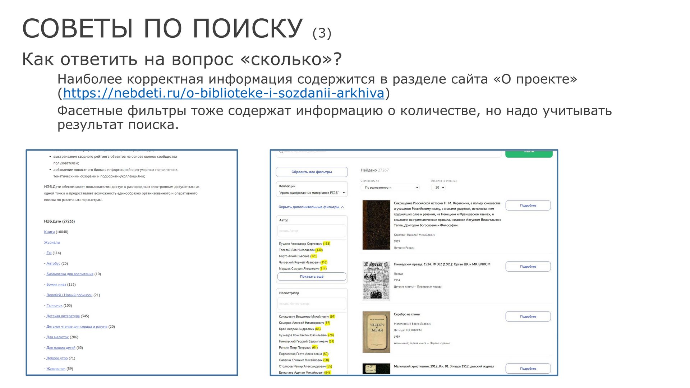Select illustrator 'Брей Андрей Андреевич'
The height and width of the screenshot is (388, 690).
[x=300, y=329]
